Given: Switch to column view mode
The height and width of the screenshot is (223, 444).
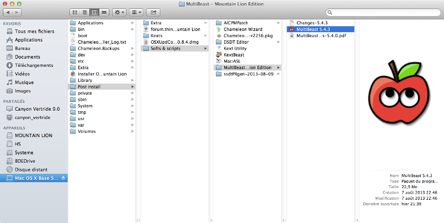Looking at the screenshot, I should [94, 12].
